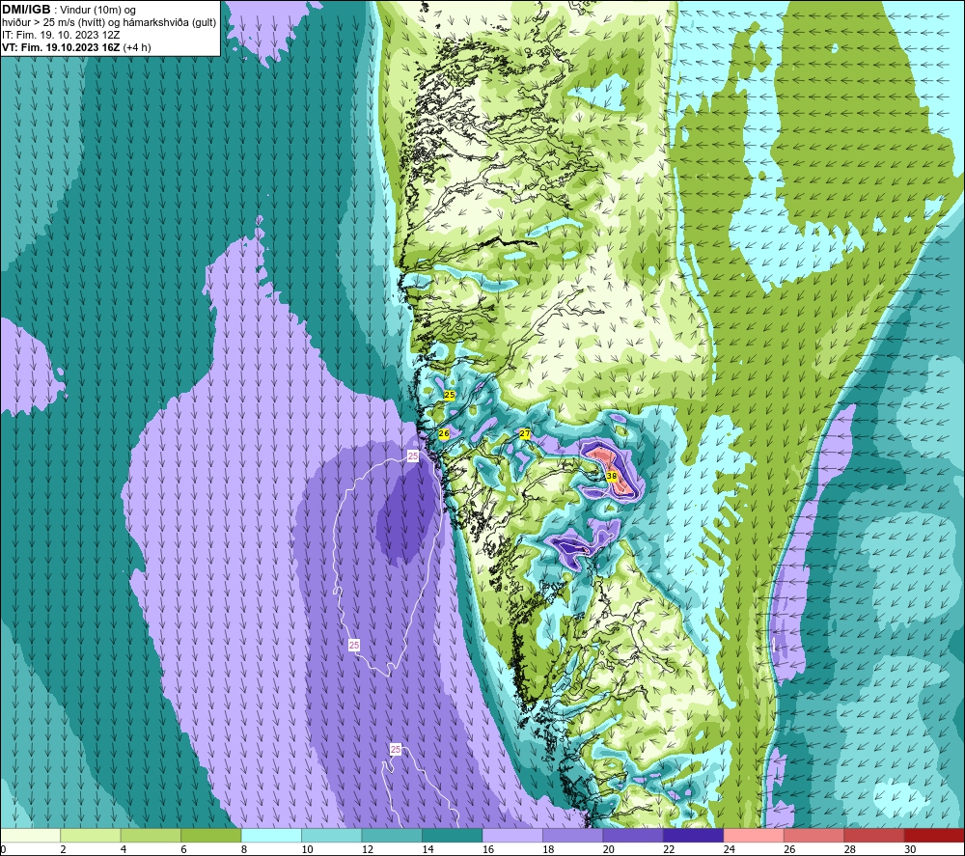965x856 pixels.
Task: Click the yellow max-gust label "26"
Action: [x=444, y=434]
